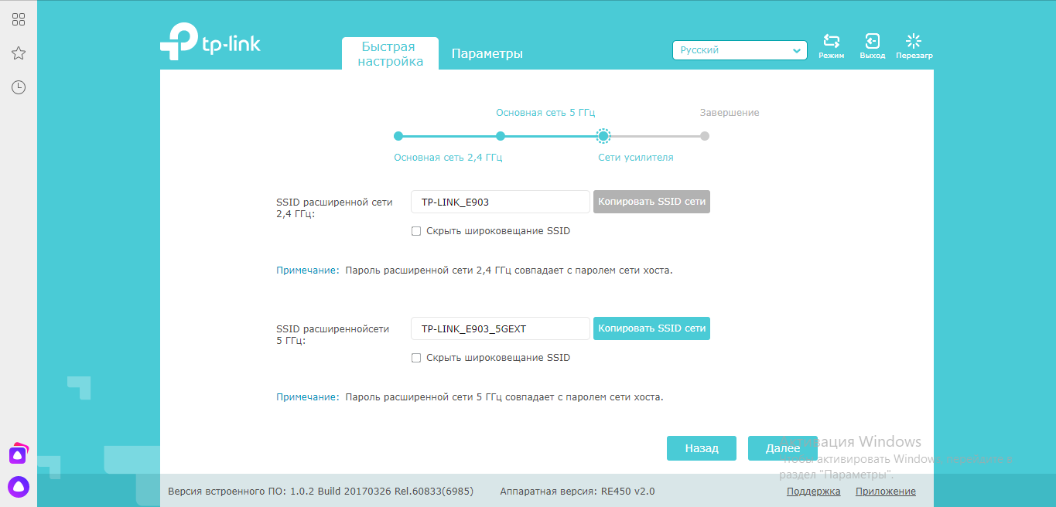Click the Основная сеть 2,4 ГГц label
The width and height of the screenshot is (1056, 507).
pyautogui.click(x=448, y=157)
